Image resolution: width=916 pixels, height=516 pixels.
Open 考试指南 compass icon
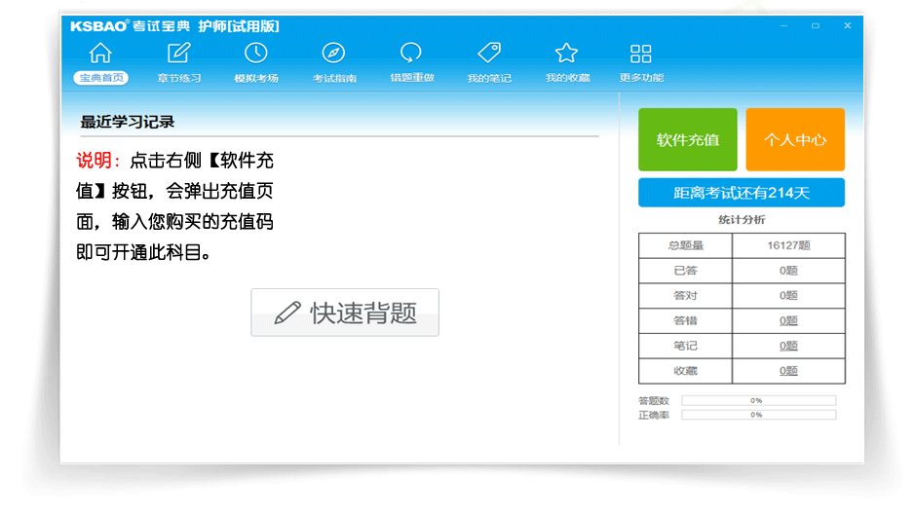(333, 55)
